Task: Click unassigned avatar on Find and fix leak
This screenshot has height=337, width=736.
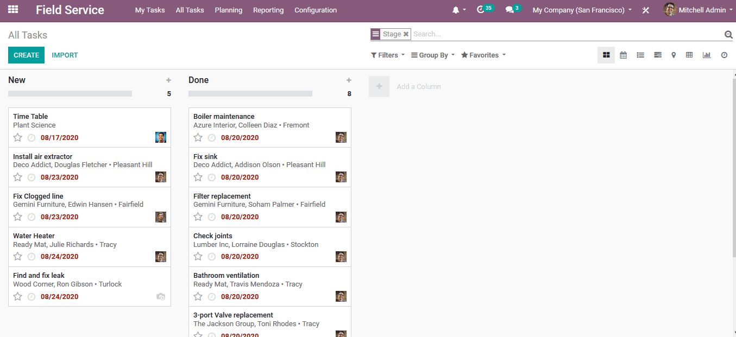Action: [161, 296]
